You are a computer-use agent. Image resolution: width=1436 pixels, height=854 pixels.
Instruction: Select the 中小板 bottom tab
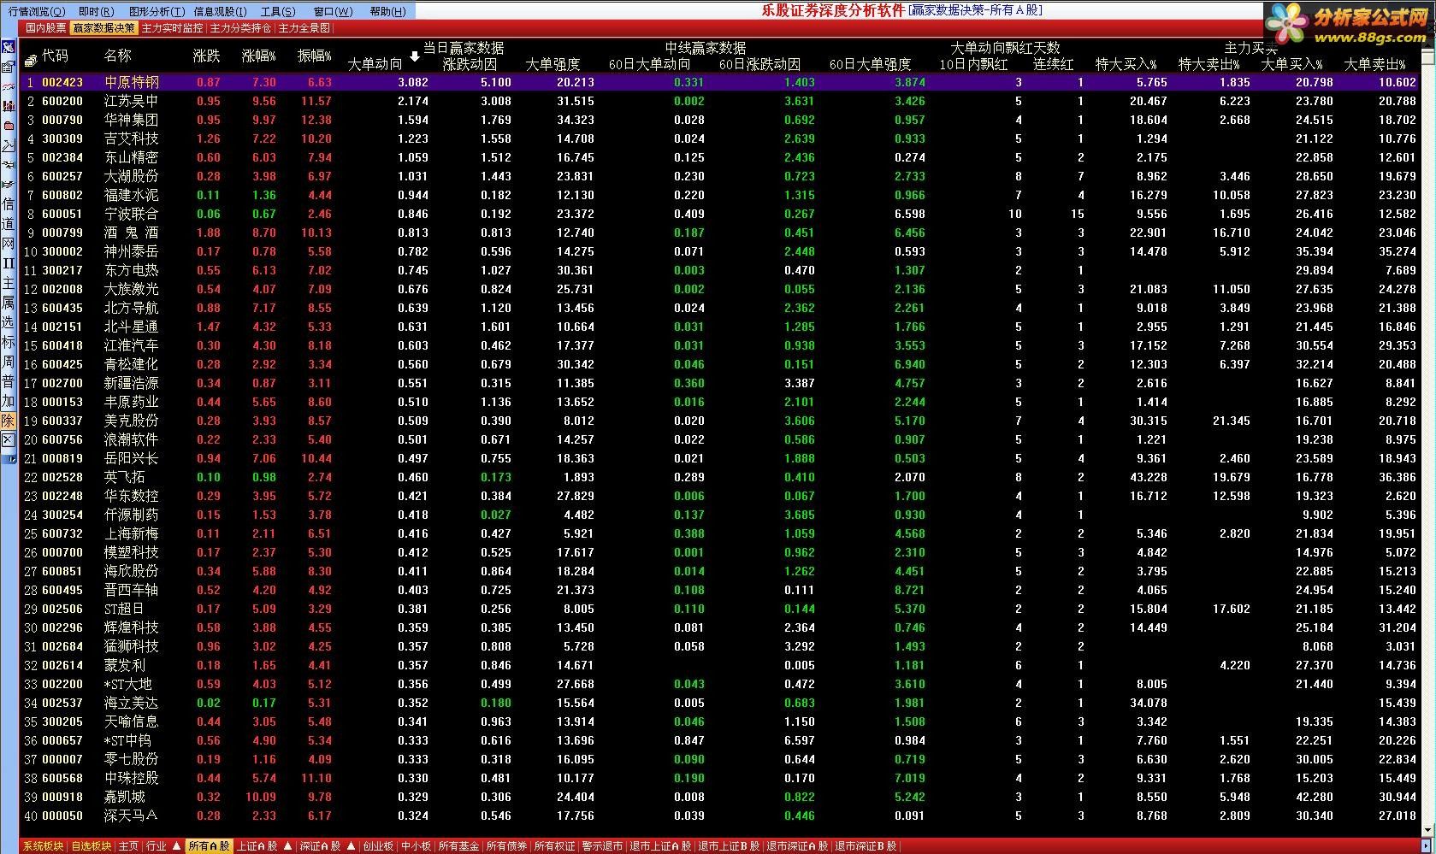point(416,846)
